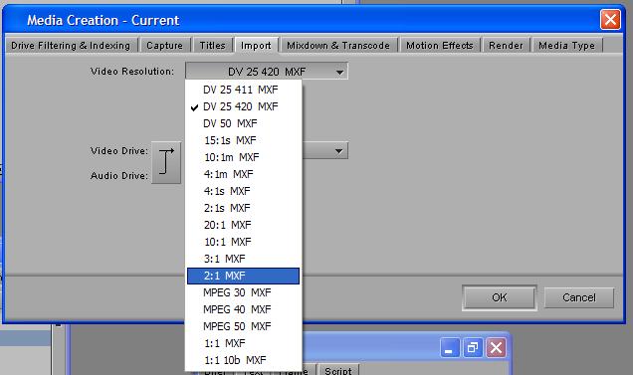Viewport: 633px width, 375px height.
Task: Select checked DV 25 420 MXF option
Action: [243, 106]
